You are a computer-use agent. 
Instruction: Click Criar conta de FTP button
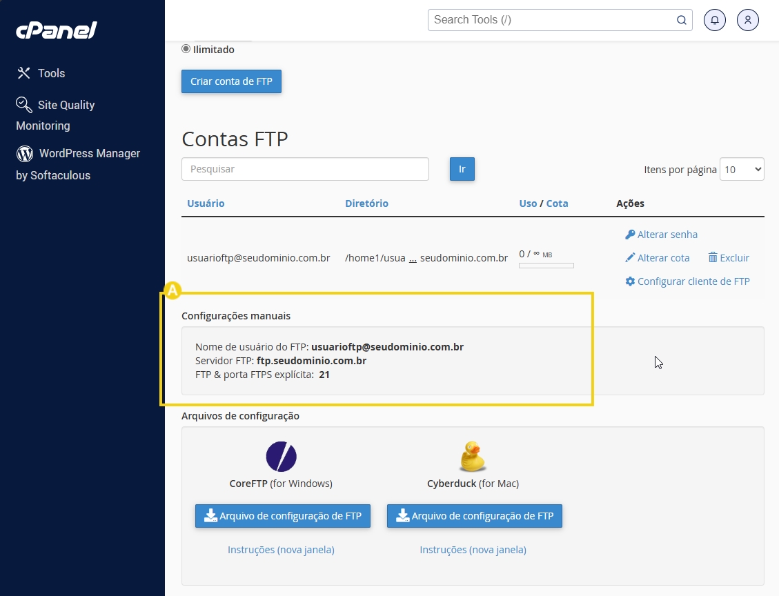pos(231,81)
